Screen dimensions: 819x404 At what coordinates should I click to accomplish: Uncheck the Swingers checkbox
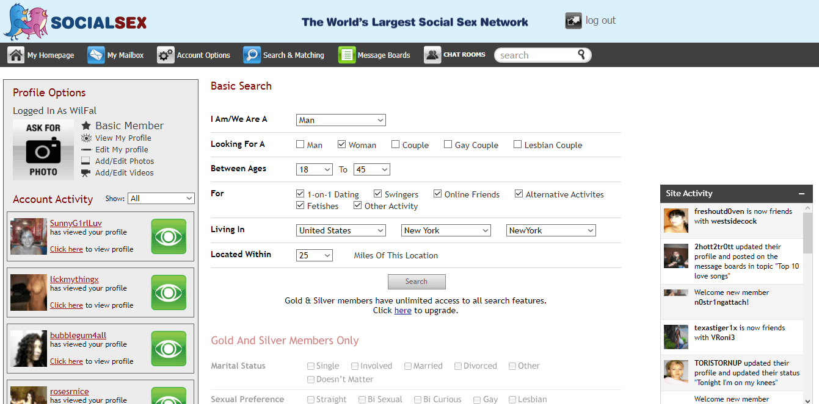[378, 194]
